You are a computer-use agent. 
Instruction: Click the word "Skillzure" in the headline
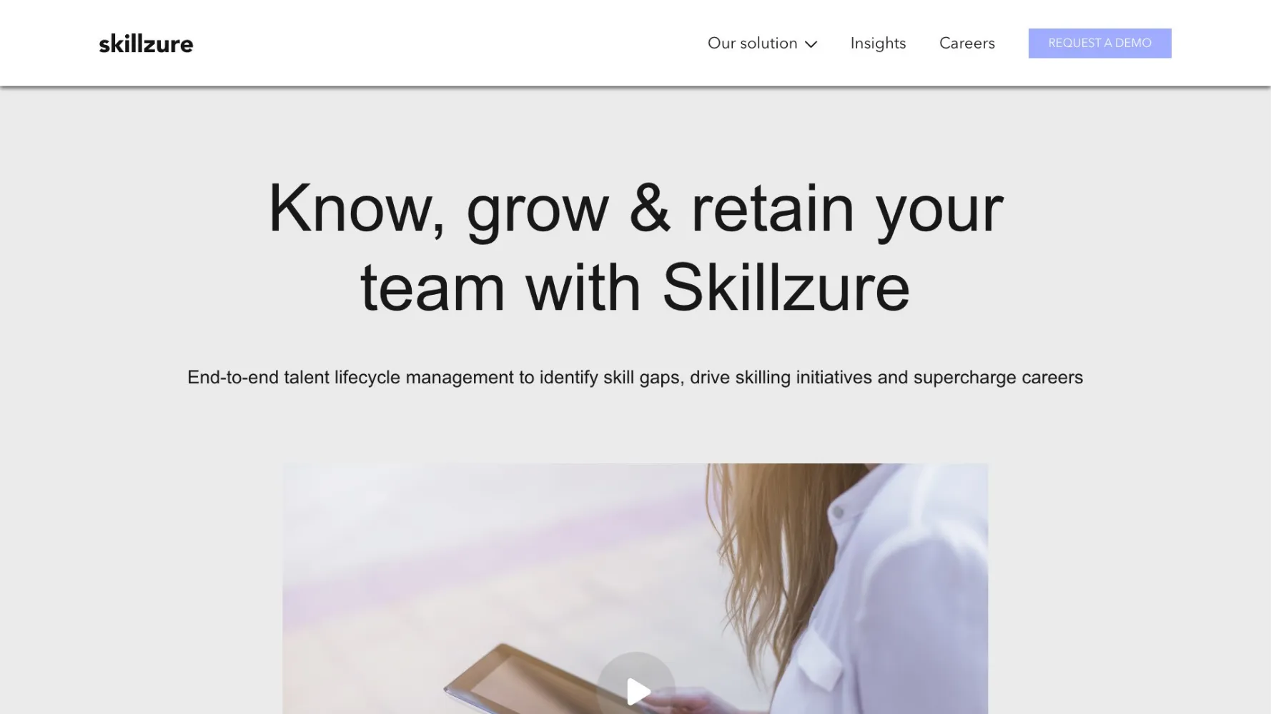click(786, 288)
